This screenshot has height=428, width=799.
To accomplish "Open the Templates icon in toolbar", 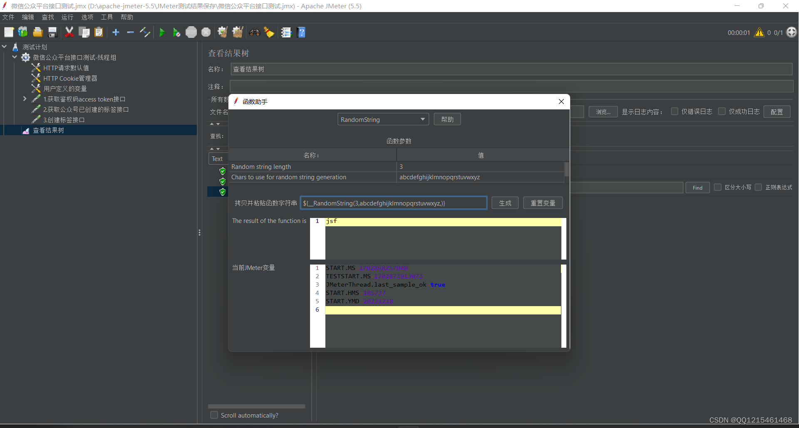I will [x=23, y=32].
